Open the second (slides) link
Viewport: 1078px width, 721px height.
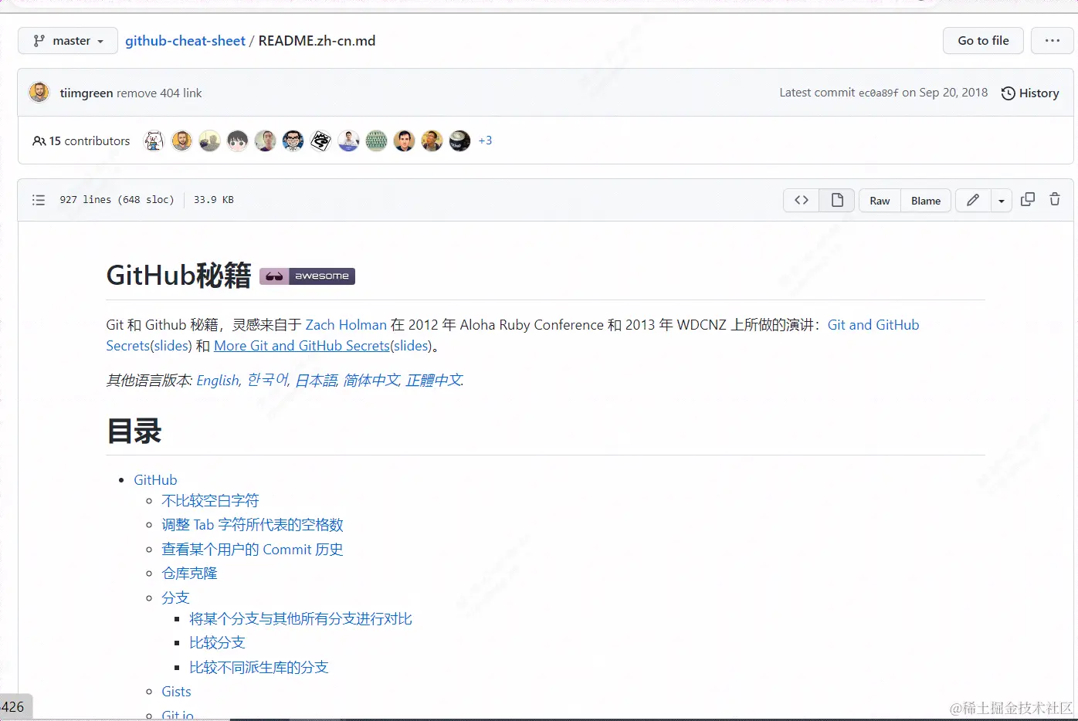click(411, 346)
